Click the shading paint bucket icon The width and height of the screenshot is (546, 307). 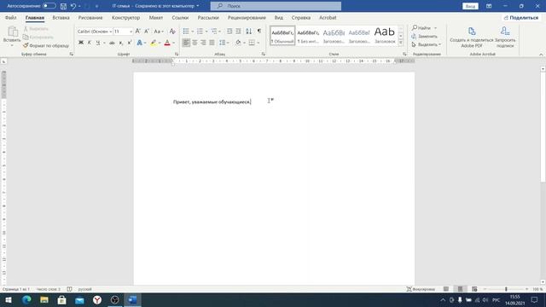238,43
